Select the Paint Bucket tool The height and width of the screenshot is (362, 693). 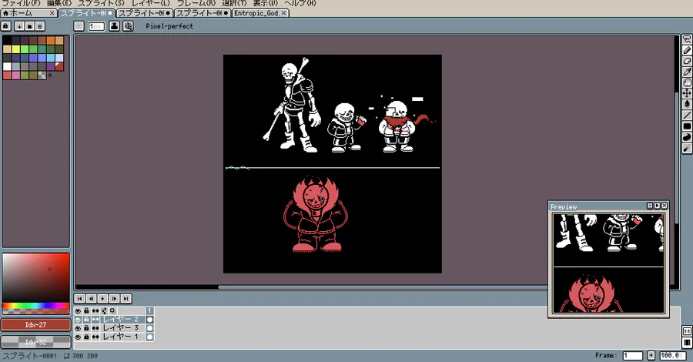coord(687,104)
